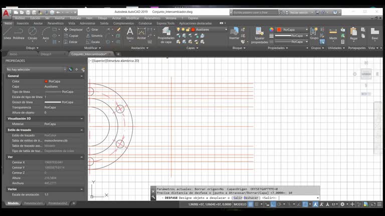Click the Help question mark icon
The height and width of the screenshot is (216, 385).
point(335,12)
